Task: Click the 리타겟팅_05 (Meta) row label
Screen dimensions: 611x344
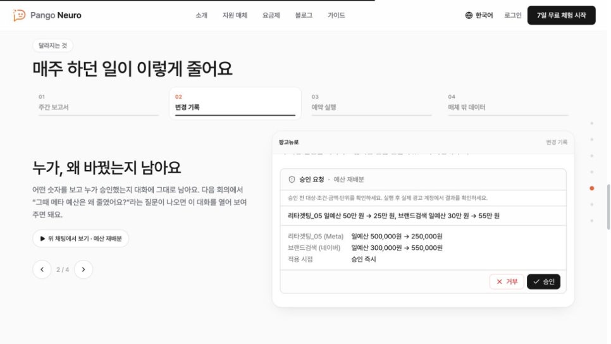Action: pyautogui.click(x=316, y=236)
